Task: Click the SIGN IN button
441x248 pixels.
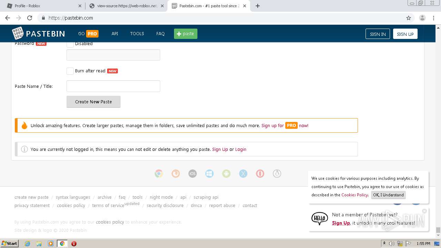Action: click(378, 34)
